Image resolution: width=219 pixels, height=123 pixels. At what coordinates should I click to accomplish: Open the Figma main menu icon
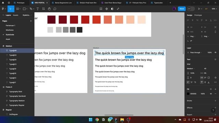click(3, 9)
